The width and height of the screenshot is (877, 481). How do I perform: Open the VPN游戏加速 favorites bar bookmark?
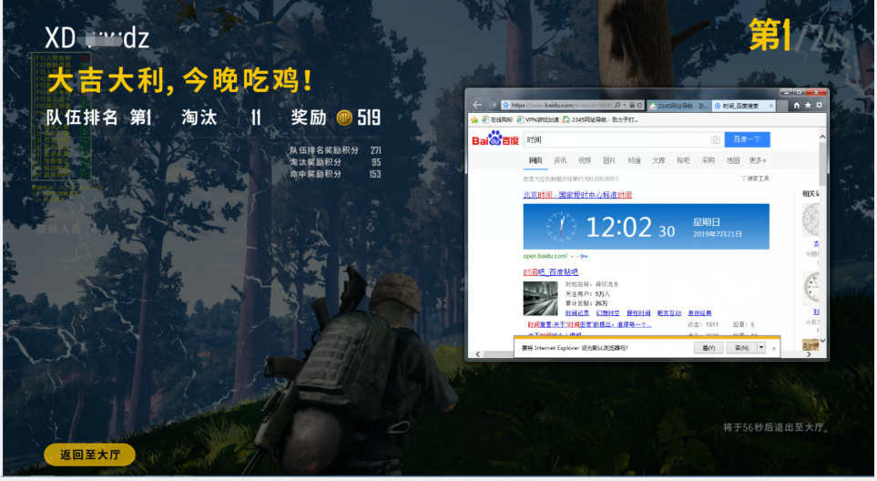(x=537, y=119)
